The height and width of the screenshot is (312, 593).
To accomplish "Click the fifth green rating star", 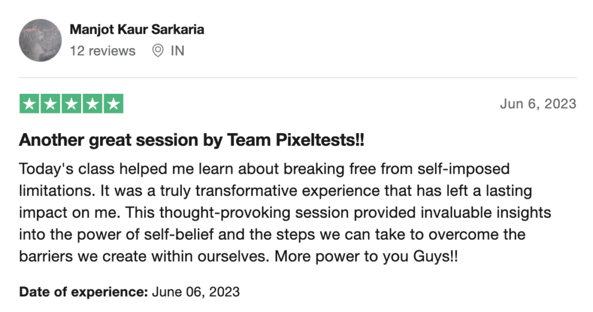I will tap(114, 104).
